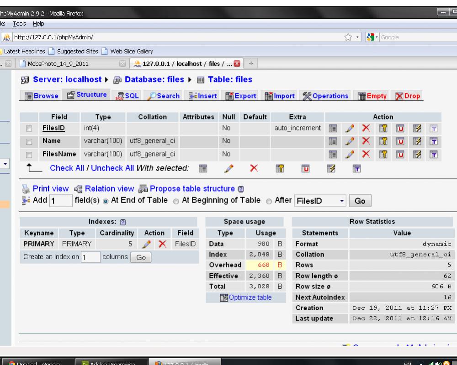Click Check All link
Image resolution: width=457 pixels, height=365 pixels.
click(x=67, y=168)
